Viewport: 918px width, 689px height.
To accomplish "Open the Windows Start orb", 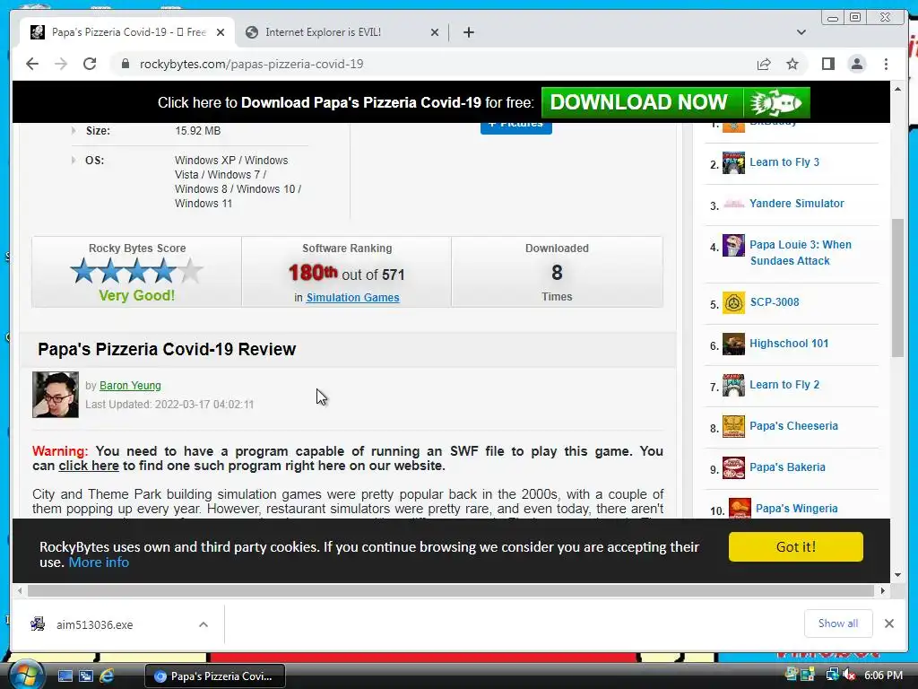I will point(26,675).
